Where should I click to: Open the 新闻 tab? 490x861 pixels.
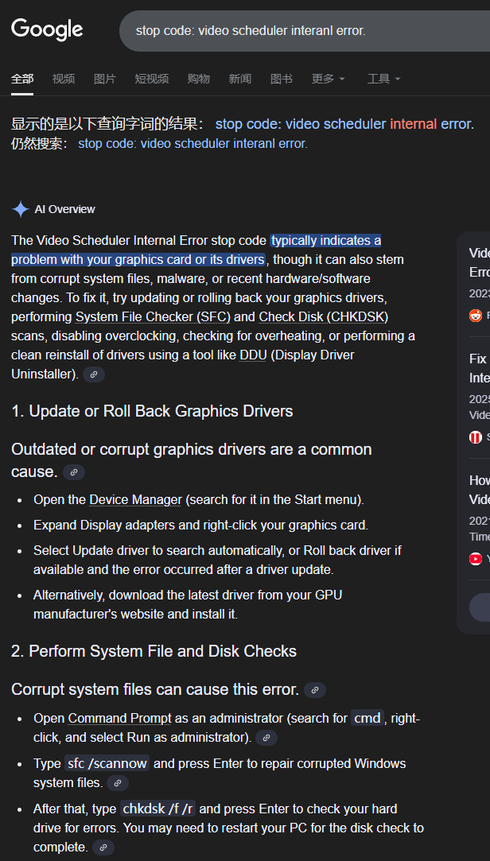240,79
